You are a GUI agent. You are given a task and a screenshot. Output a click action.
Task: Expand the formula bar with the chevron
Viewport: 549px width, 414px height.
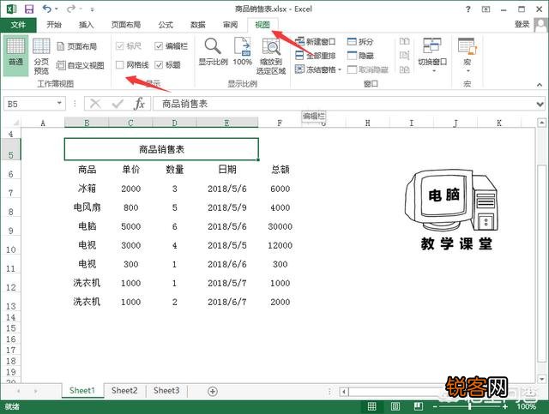click(x=540, y=105)
